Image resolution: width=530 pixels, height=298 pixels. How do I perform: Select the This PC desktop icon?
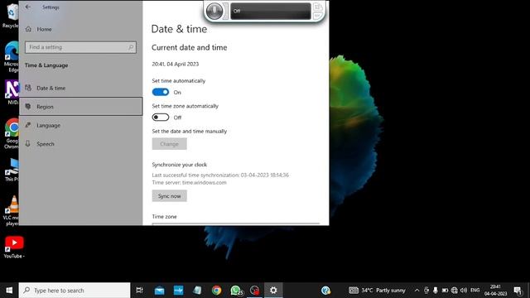[12, 169]
